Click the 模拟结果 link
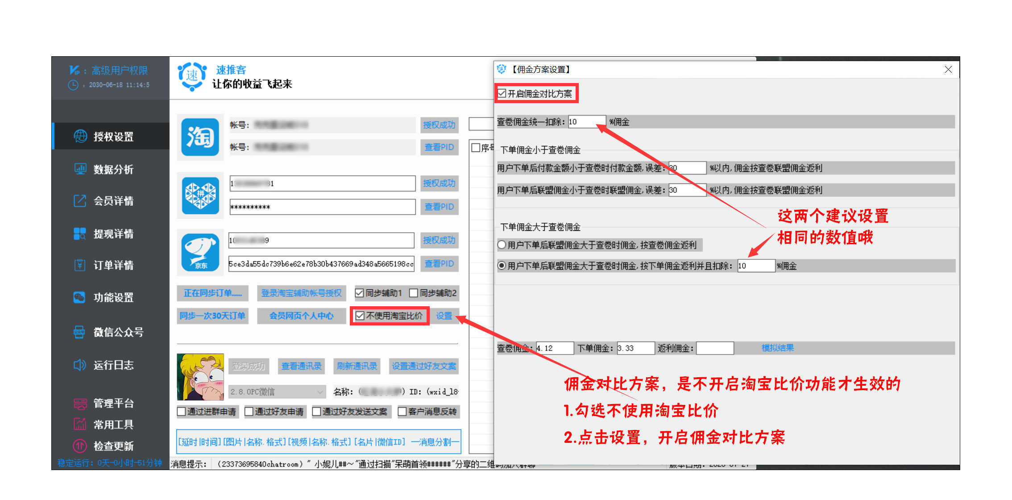1012x500 pixels. coord(778,348)
